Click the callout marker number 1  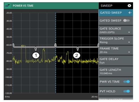[x=36, y=55]
